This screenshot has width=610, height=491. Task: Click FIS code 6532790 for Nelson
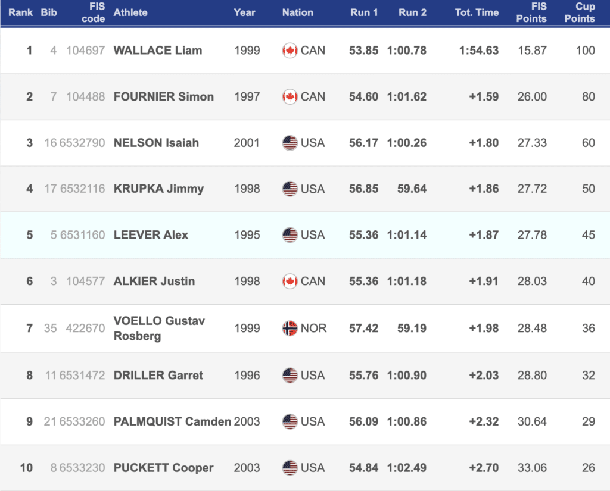coord(82,143)
